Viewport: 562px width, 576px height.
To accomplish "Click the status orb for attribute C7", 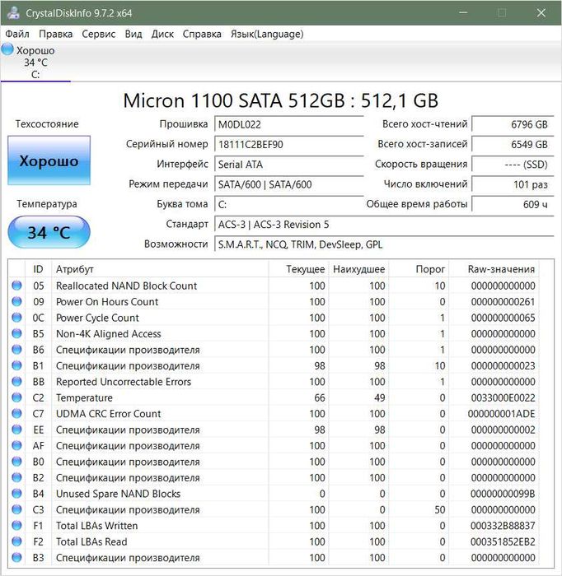I will (17, 413).
